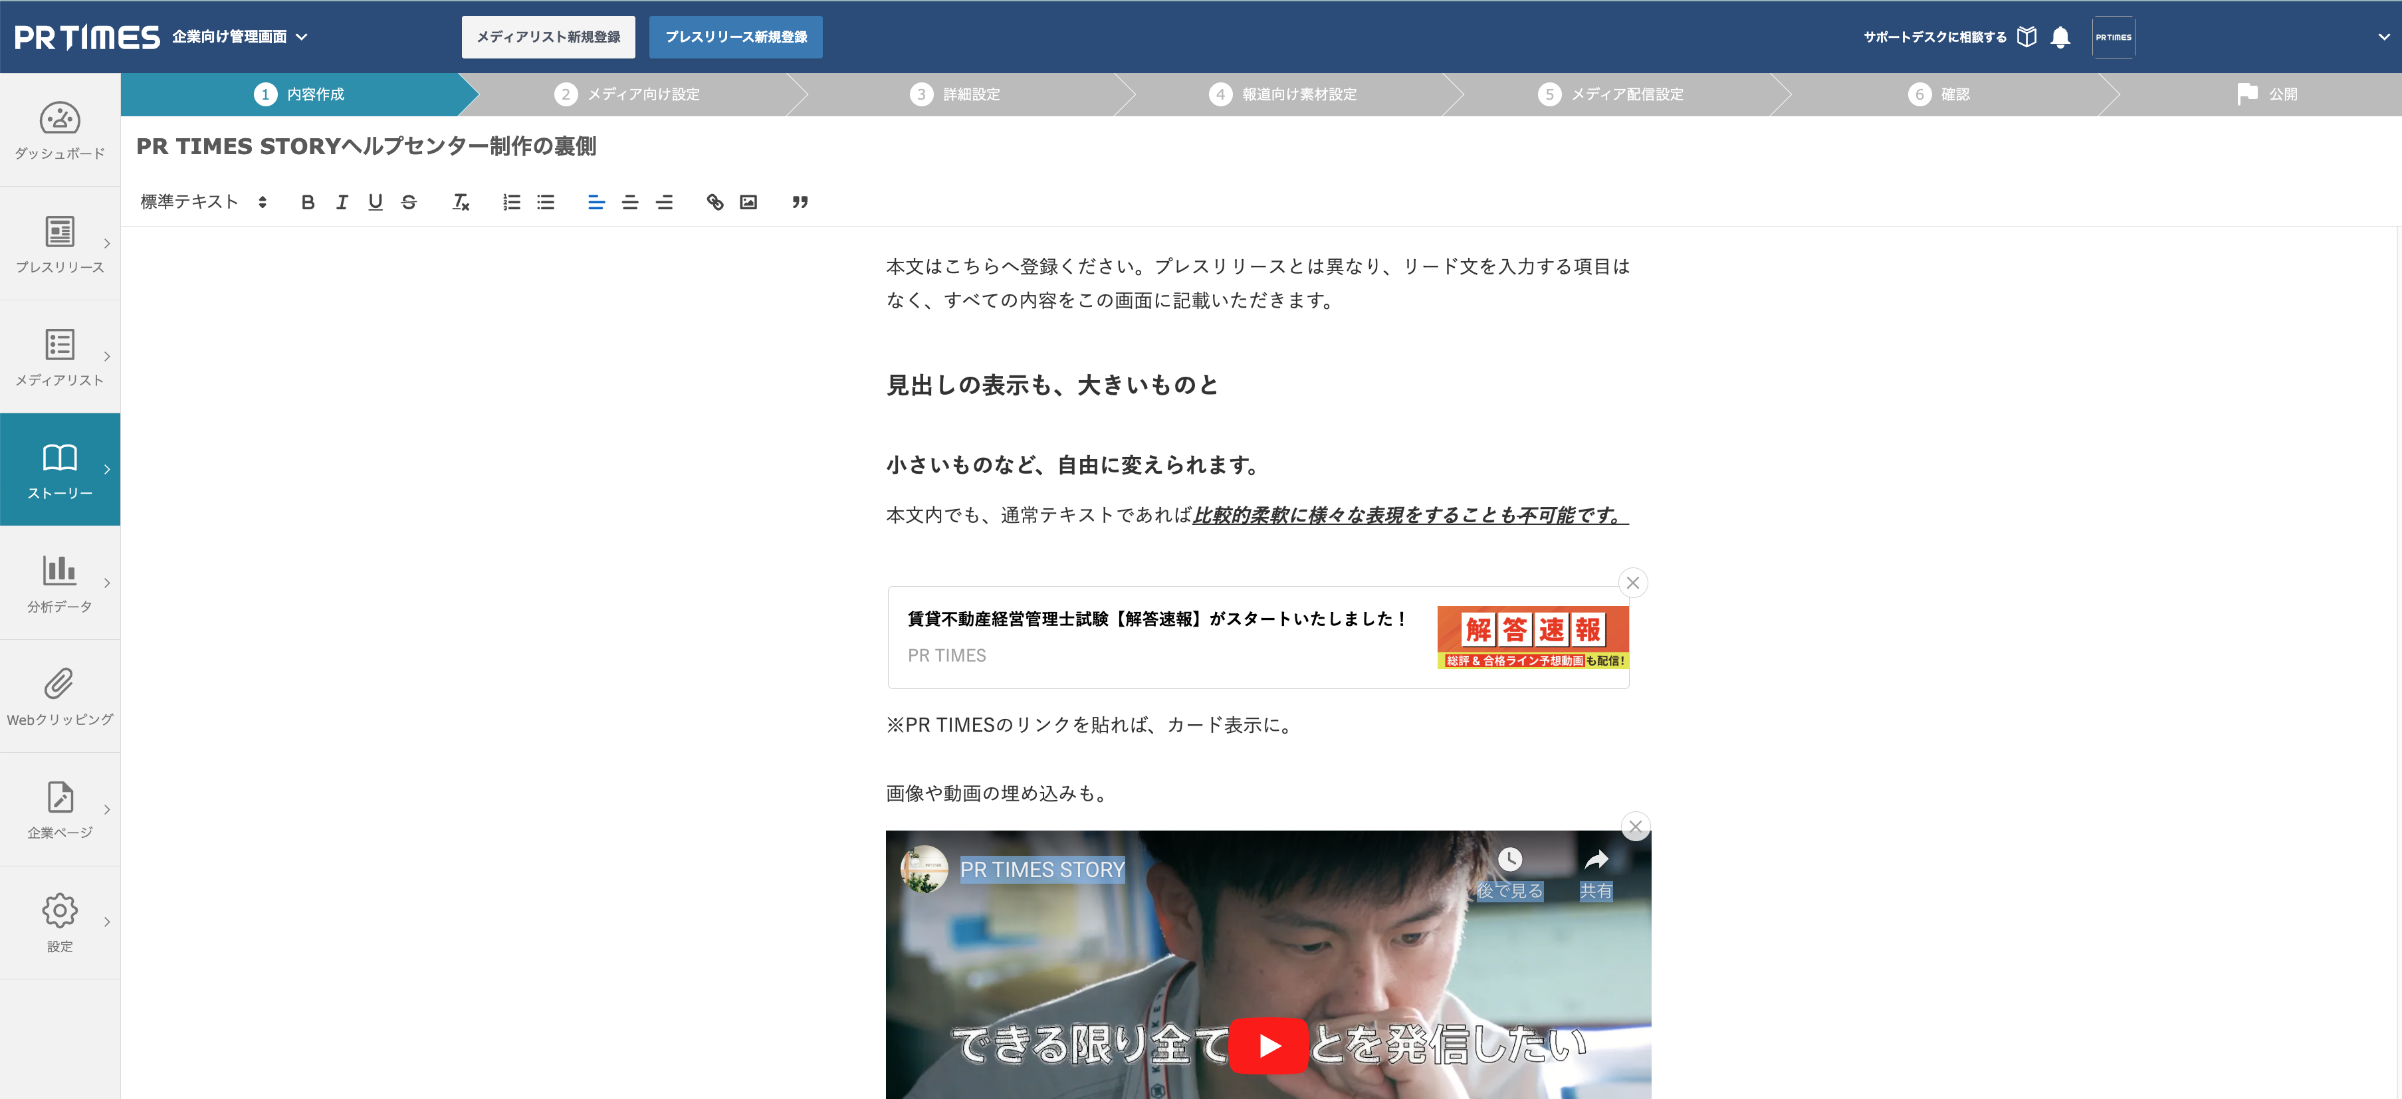Screen dimensions: 2402x1099
Task: Go to step 3 詳細設定
Action: (x=955, y=94)
